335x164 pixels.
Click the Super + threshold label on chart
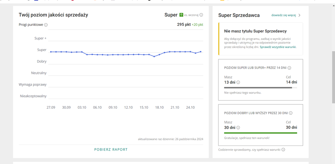coord(41,38)
